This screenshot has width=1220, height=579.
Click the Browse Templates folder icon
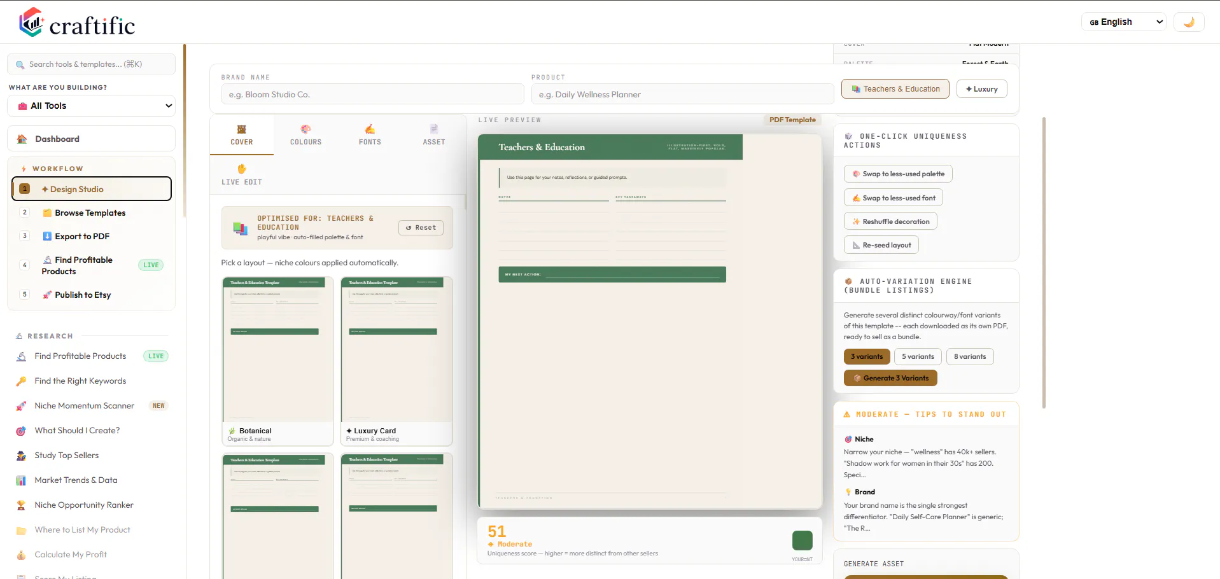tap(47, 213)
